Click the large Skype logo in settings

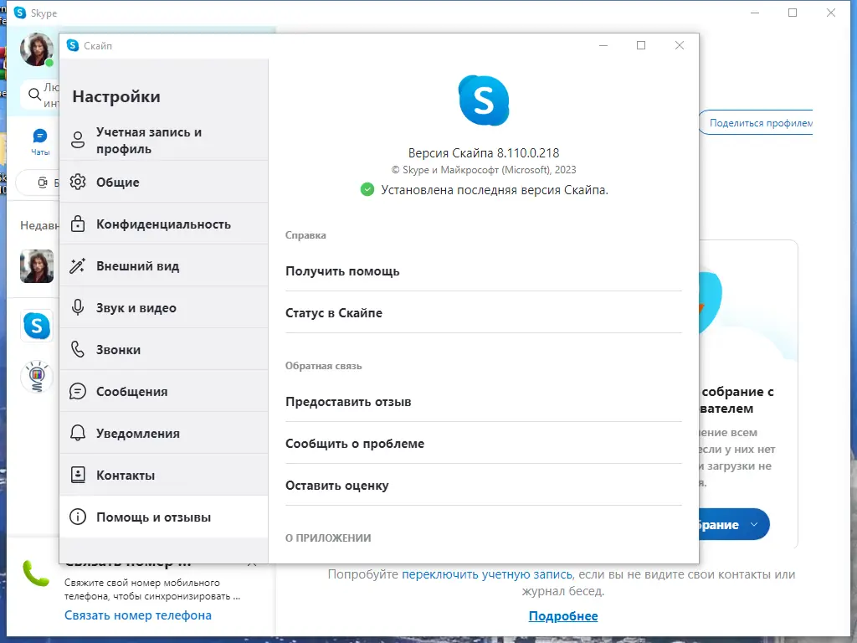coord(484,100)
